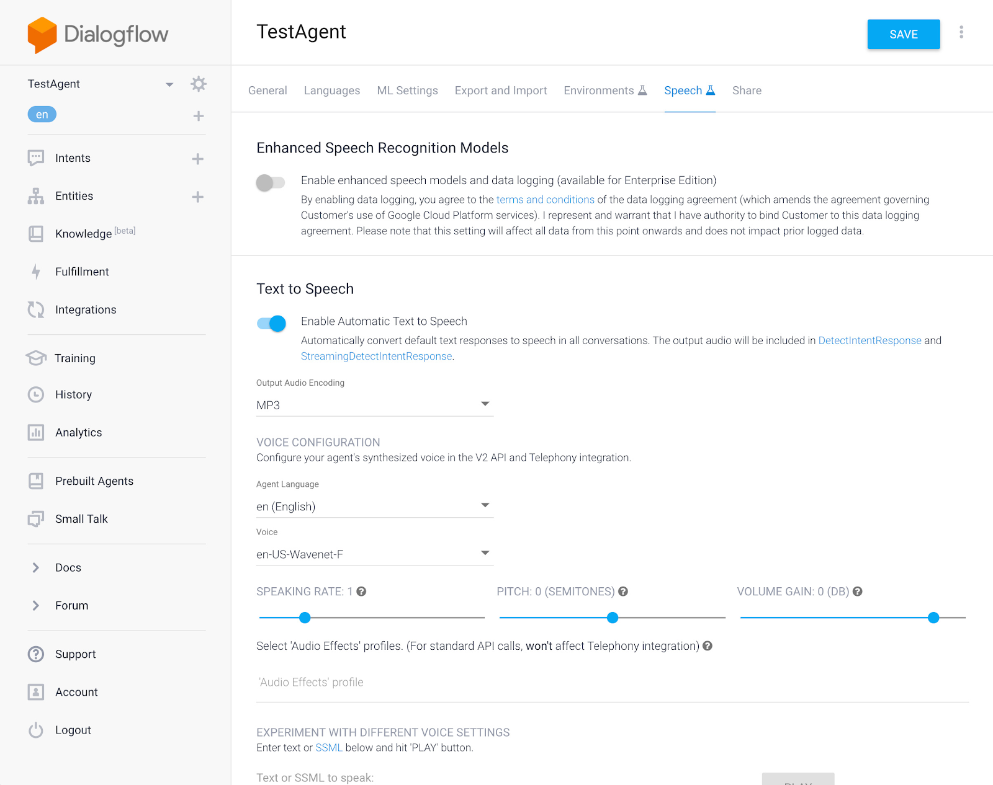Disable Automatic Text to Speech switch
The image size is (993, 785).
271,323
